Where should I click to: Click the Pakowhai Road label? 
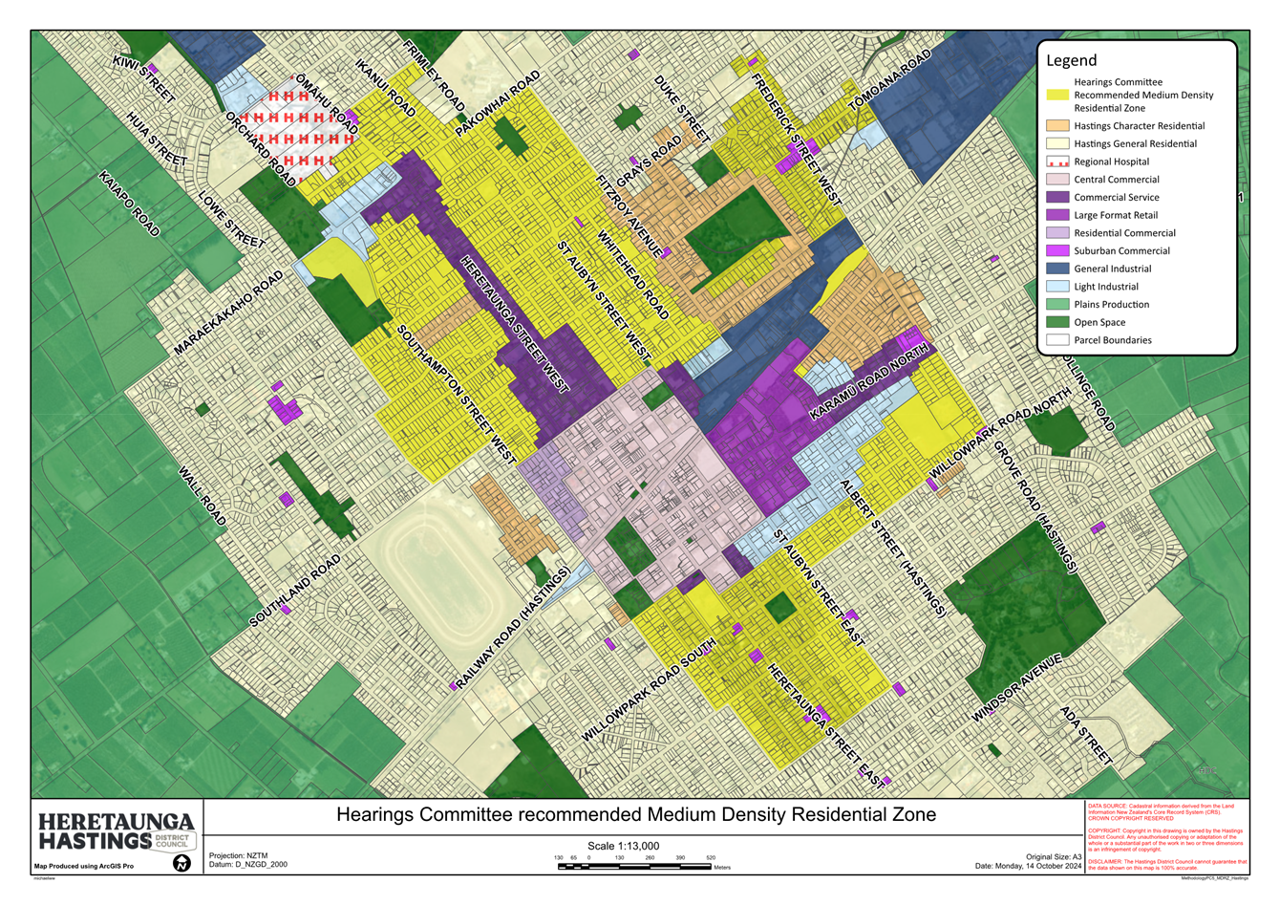(x=498, y=103)
